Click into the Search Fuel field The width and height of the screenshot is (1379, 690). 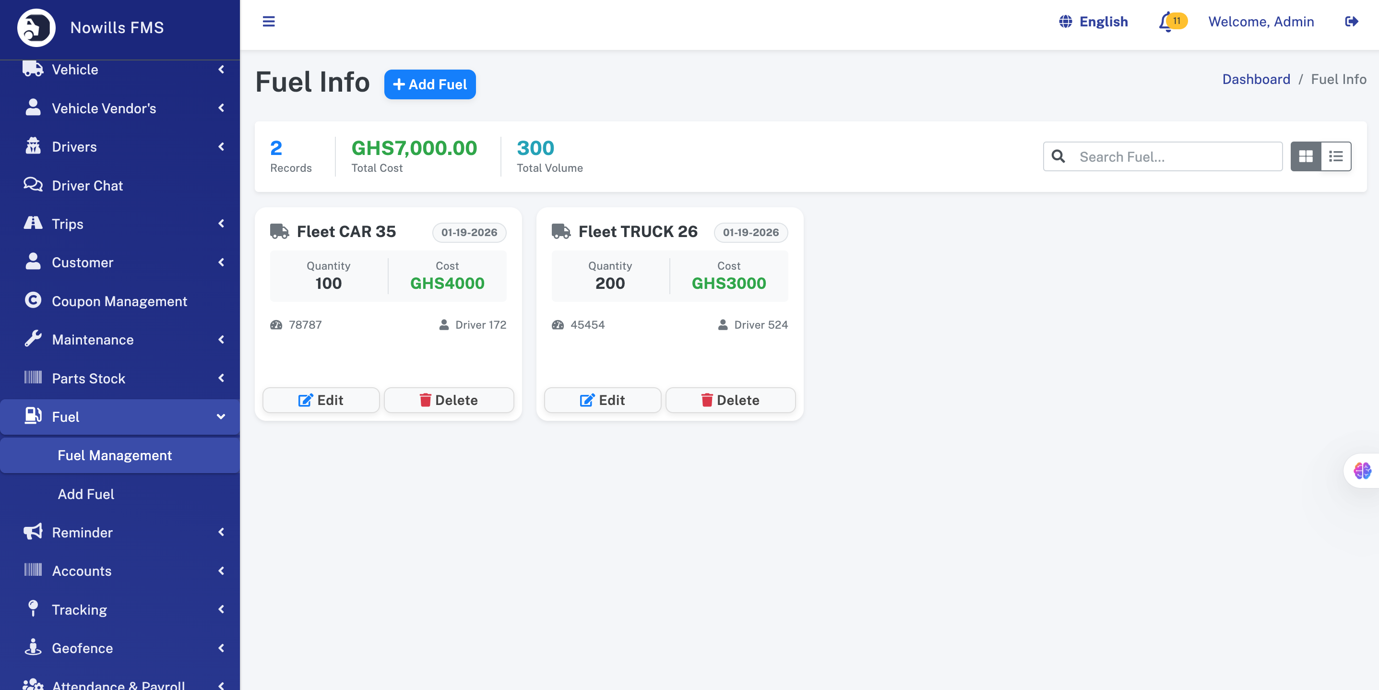click(1177, 156)
